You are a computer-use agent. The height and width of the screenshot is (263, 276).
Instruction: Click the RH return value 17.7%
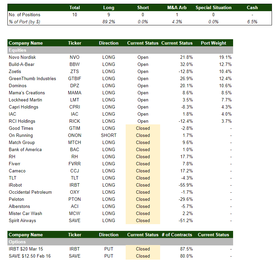point(186,157)
